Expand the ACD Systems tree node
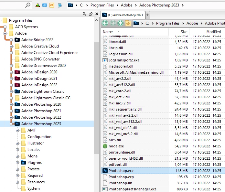This screenshot has width=225, height=192. click(5, 27)
